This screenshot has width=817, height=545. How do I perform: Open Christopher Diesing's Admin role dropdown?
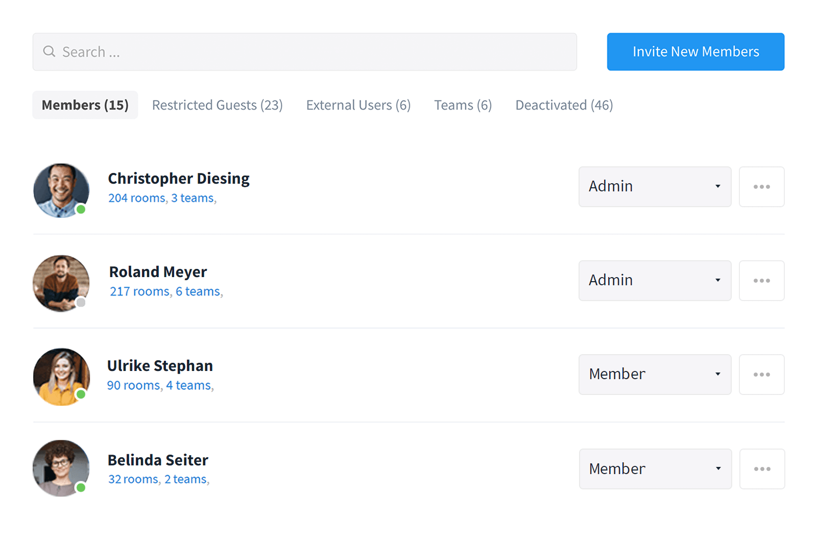point(655,187)
